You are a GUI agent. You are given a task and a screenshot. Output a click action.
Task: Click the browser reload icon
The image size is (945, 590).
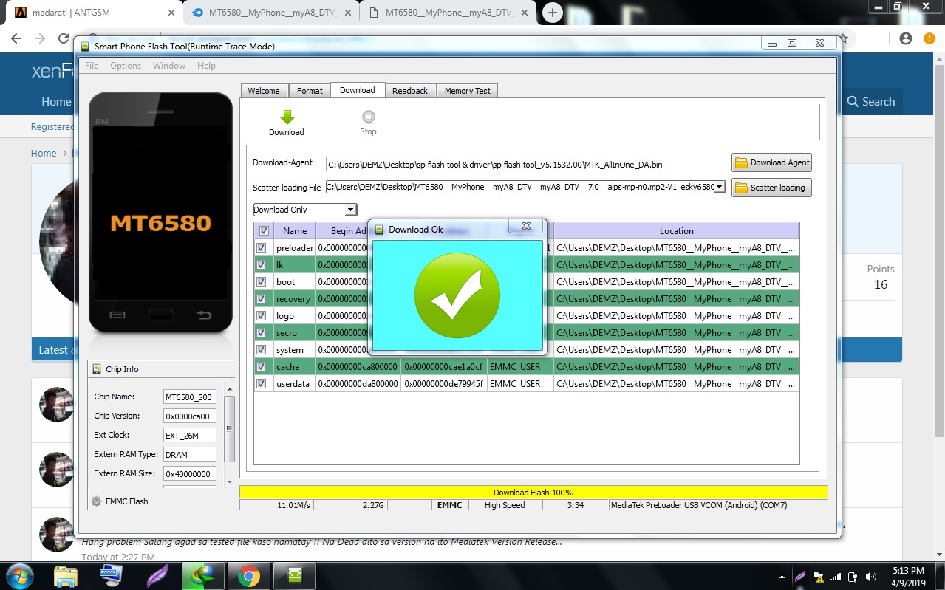pyautogui.click(x=64, y=38)
